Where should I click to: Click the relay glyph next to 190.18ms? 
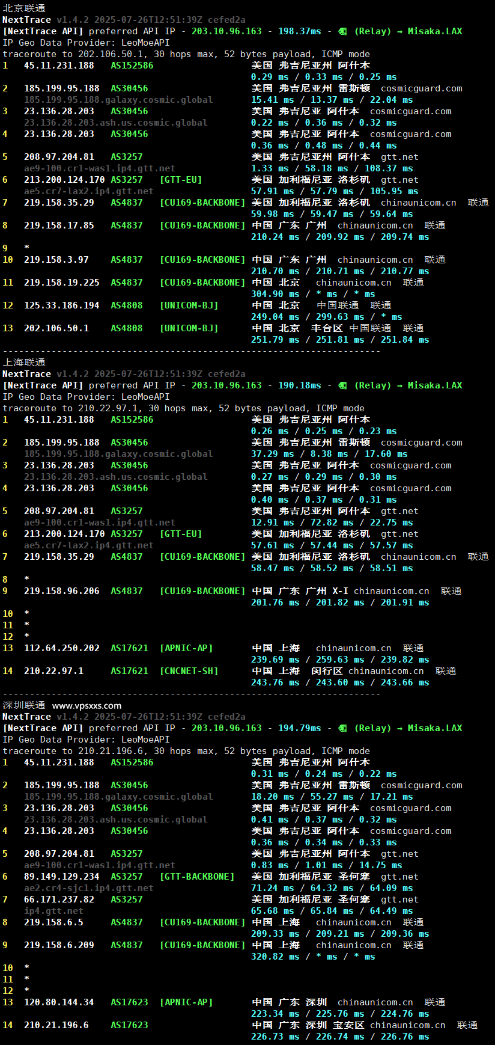342,385
